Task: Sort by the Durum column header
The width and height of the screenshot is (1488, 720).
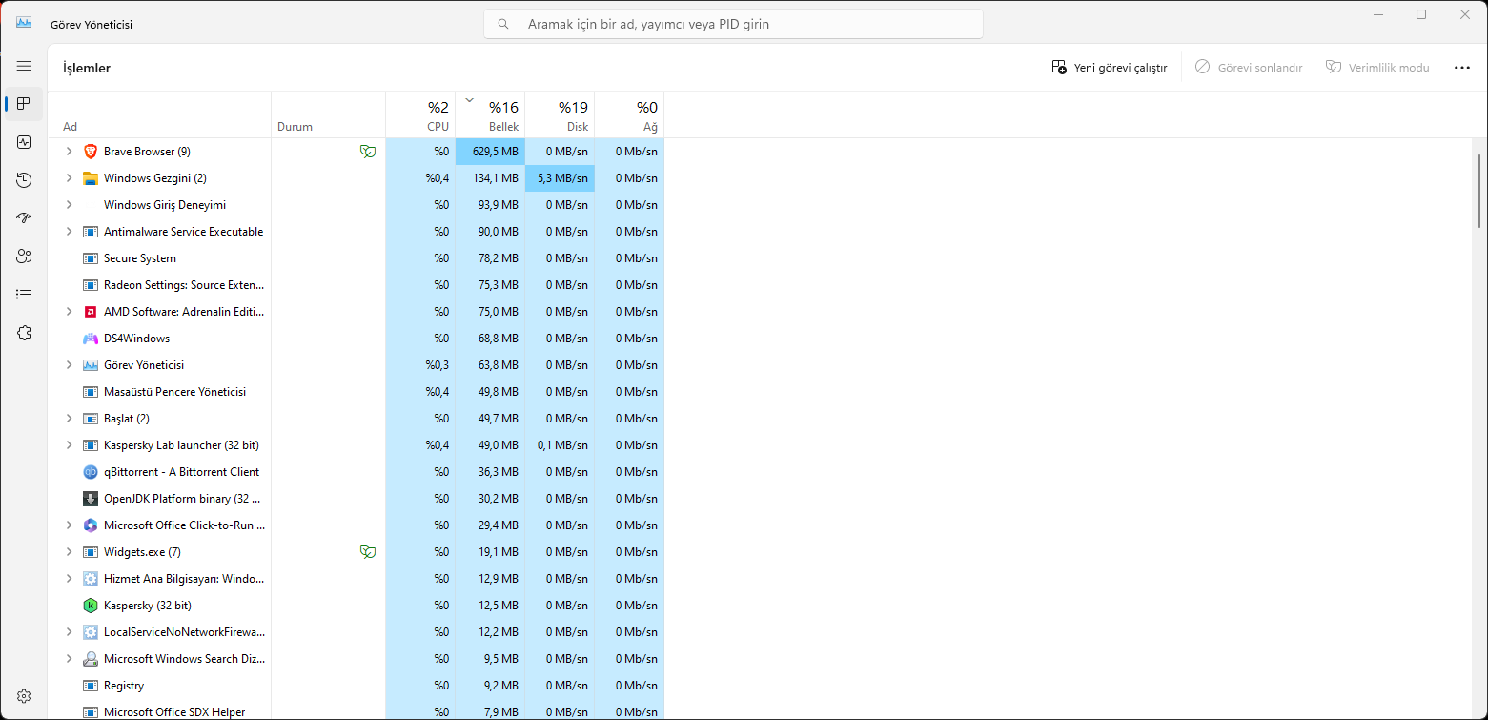Action: coord(329,114)
